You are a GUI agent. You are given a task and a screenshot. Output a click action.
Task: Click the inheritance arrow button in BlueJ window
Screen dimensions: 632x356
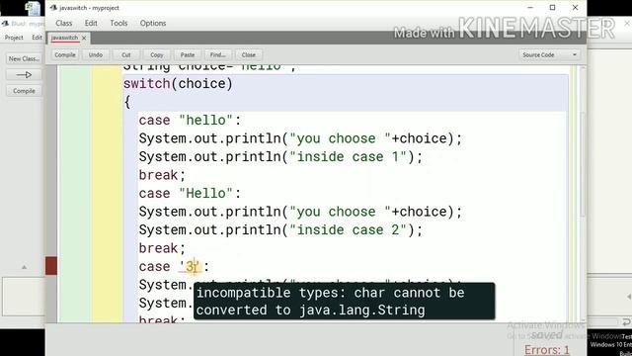[24, 75]
